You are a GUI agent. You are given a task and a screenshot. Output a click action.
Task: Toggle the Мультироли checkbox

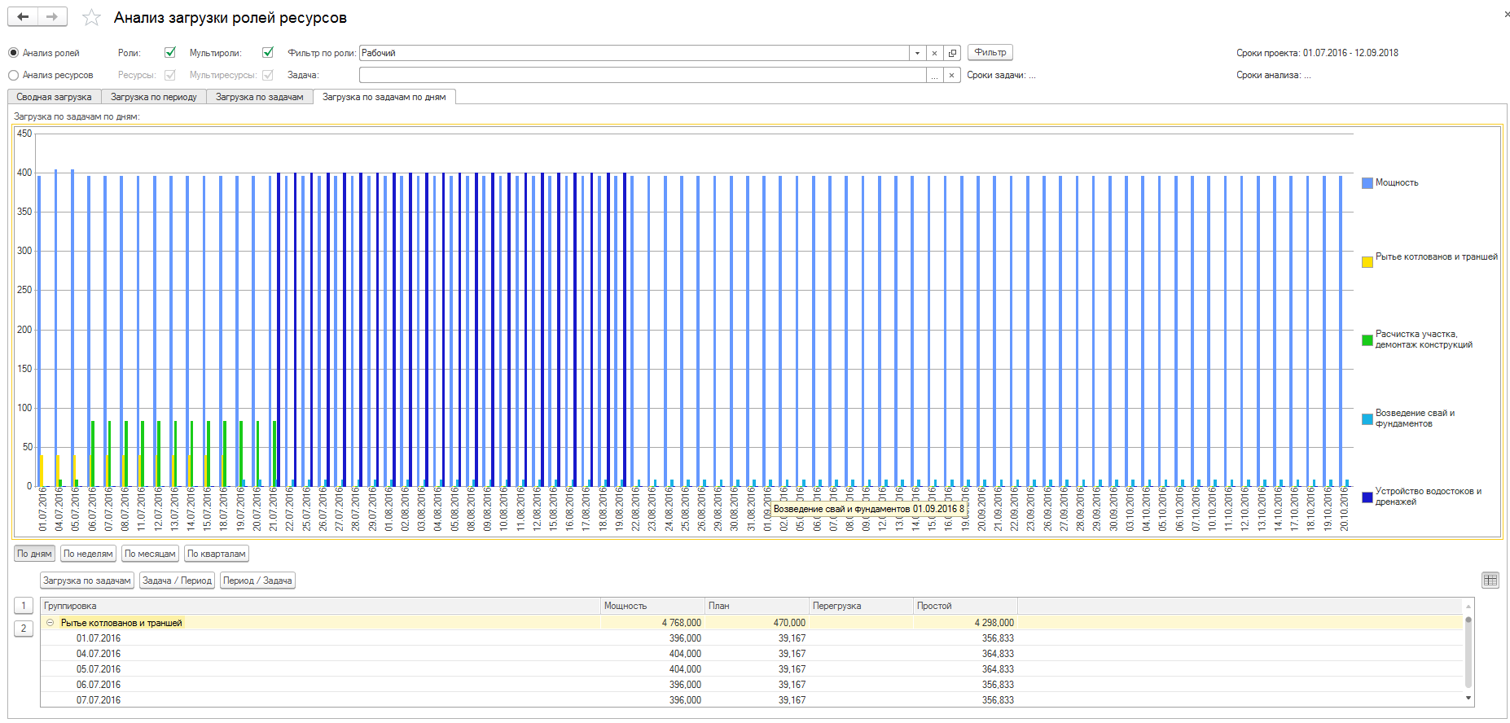coord(268,52)
